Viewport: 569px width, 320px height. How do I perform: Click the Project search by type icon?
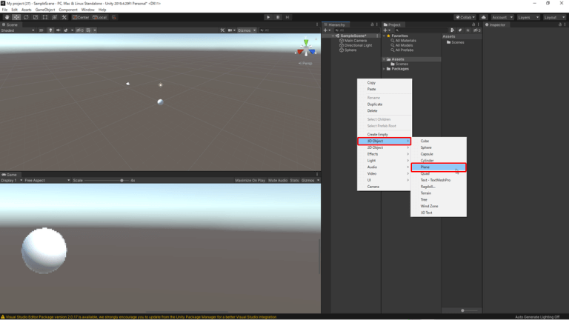(x=452, y=30)
